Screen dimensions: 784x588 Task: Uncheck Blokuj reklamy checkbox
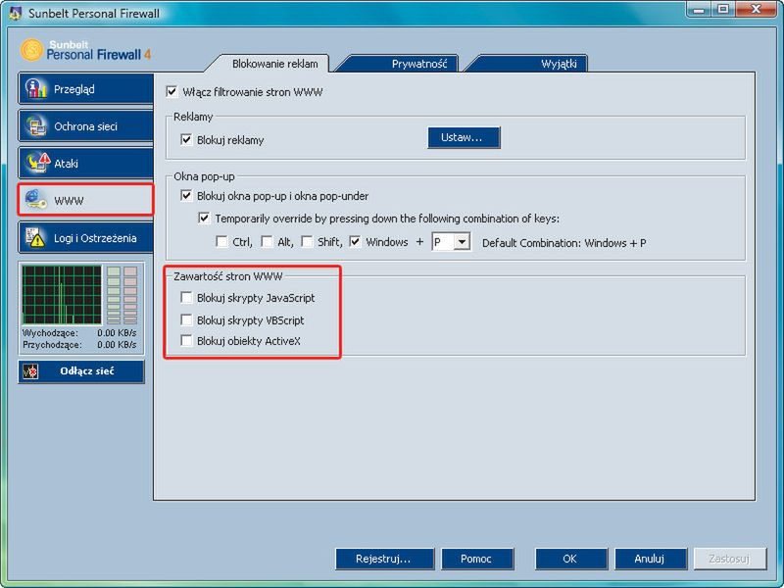click(186, 139)
